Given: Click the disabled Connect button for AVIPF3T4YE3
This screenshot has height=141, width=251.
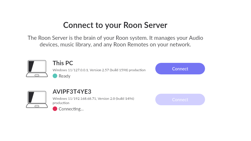Looking at the screenshot, I should [x=180, y=99].
